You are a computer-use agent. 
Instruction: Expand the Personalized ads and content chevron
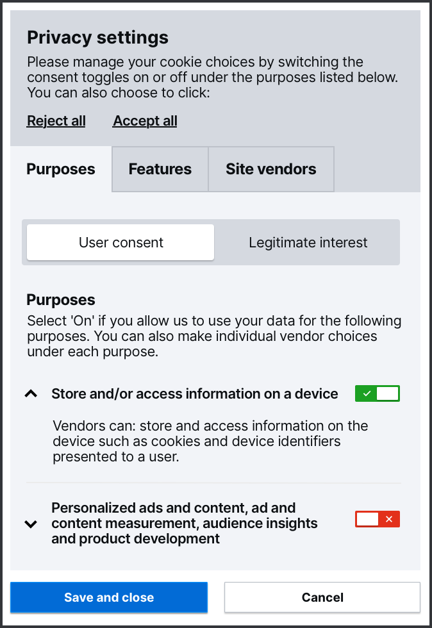coord(31,524)
